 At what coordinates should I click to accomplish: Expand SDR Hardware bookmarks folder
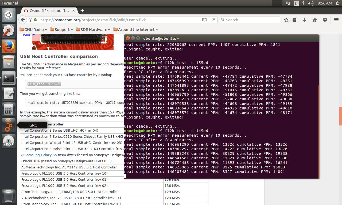(93, 29)
